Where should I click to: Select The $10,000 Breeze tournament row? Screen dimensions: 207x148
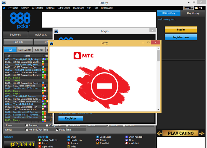[x=26, y=96]
